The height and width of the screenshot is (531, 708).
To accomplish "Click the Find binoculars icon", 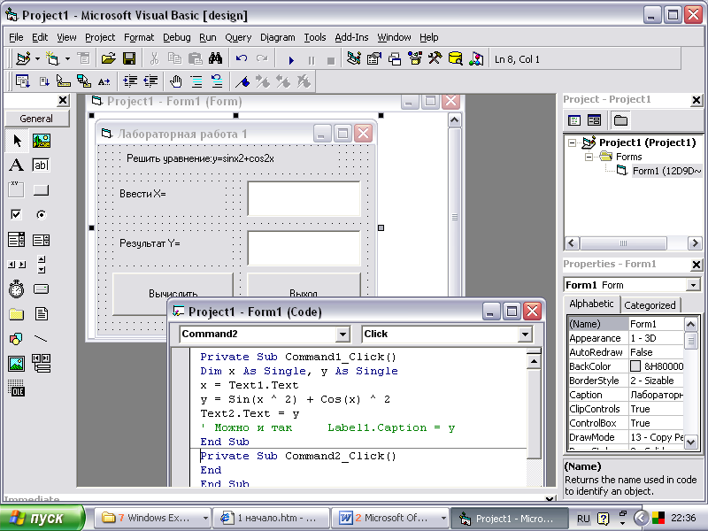I will [215, 58].
